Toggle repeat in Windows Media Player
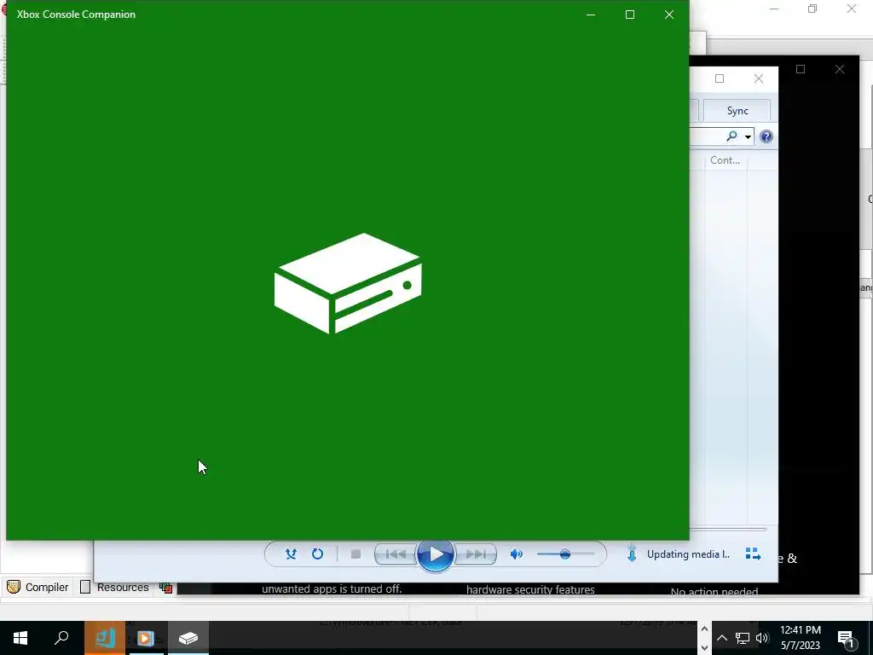The height and width of the screenshot is (655, 873). (x=317, y=554)
